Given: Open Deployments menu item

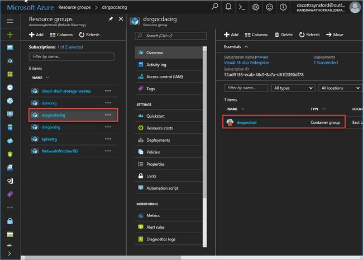Looking at the screenshot, I should point(169,140).
